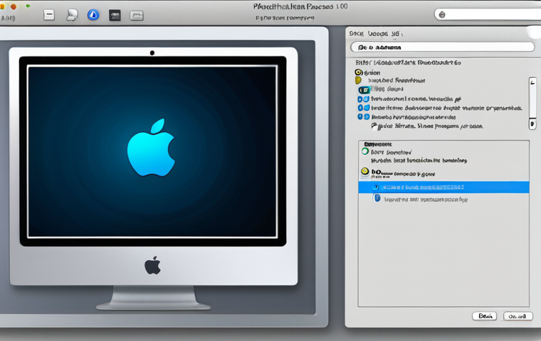Select the yellow ring radio option in the lower box
The width and height of the screenshot is (541, 341).
365,171
